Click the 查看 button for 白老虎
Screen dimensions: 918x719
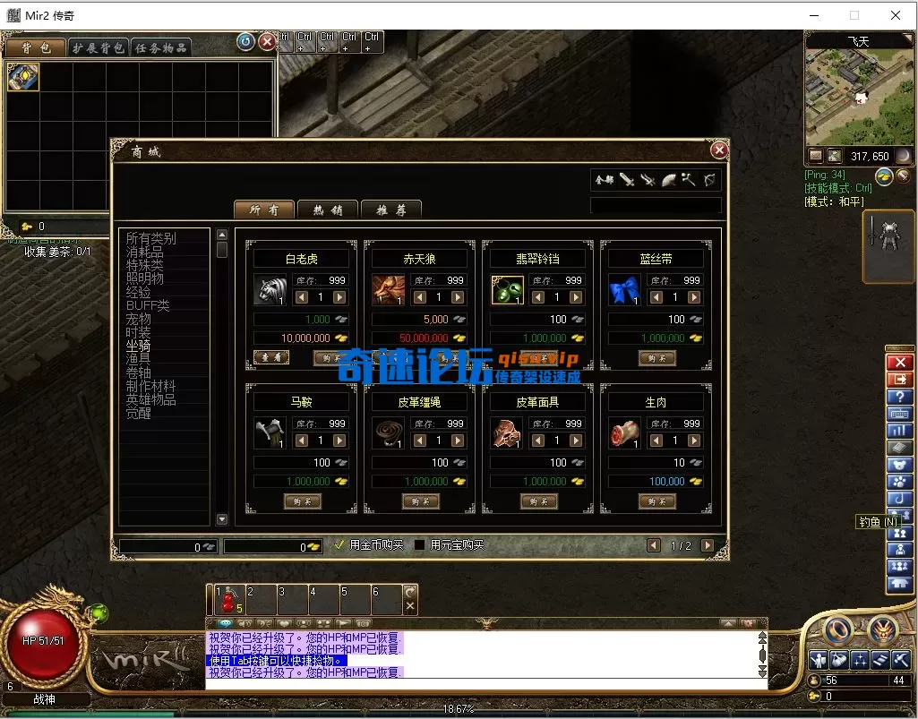tap(271, 357)
